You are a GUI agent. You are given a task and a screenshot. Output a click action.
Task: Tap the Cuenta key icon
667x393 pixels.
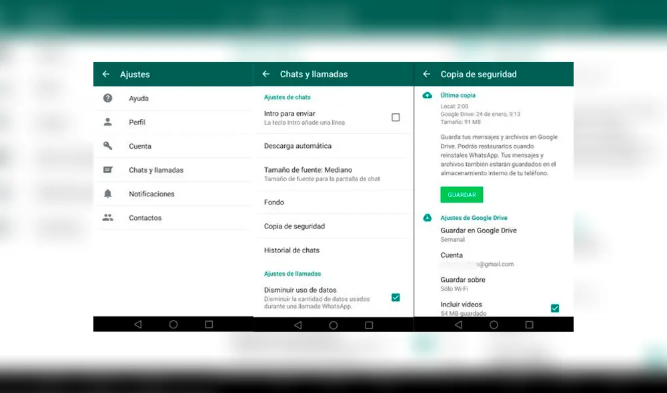pyautogui.click(x=108, y=146)
